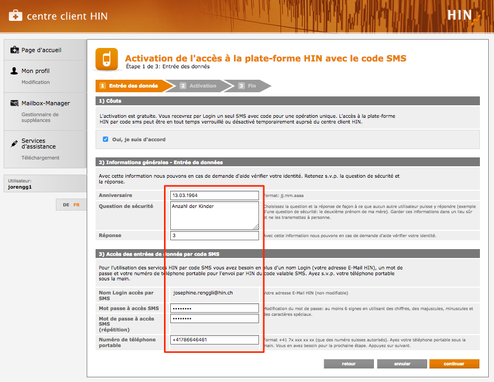Click the medical case icon beside centre client HIN
Screen dimensions: 494x382
pyautogui.click(x=16, y=15)
